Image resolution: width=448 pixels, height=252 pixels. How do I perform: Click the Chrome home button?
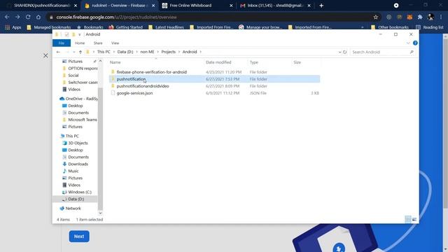(38, 17)
